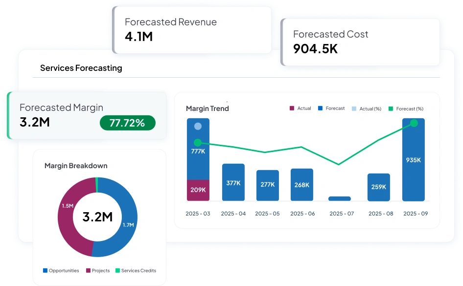Click the 77.72% margin badge

click(127, 123)
